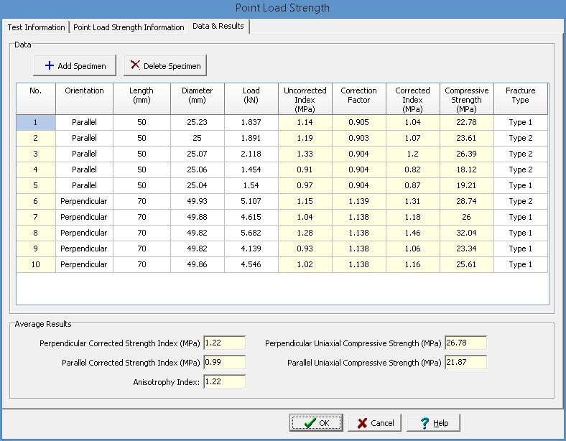Click the Compressive Strength column header
The image size is (566, 441).
click(466, 99)
